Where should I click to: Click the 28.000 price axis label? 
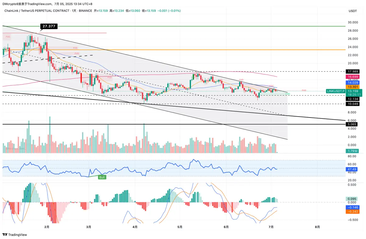click(x=353, y=31)
